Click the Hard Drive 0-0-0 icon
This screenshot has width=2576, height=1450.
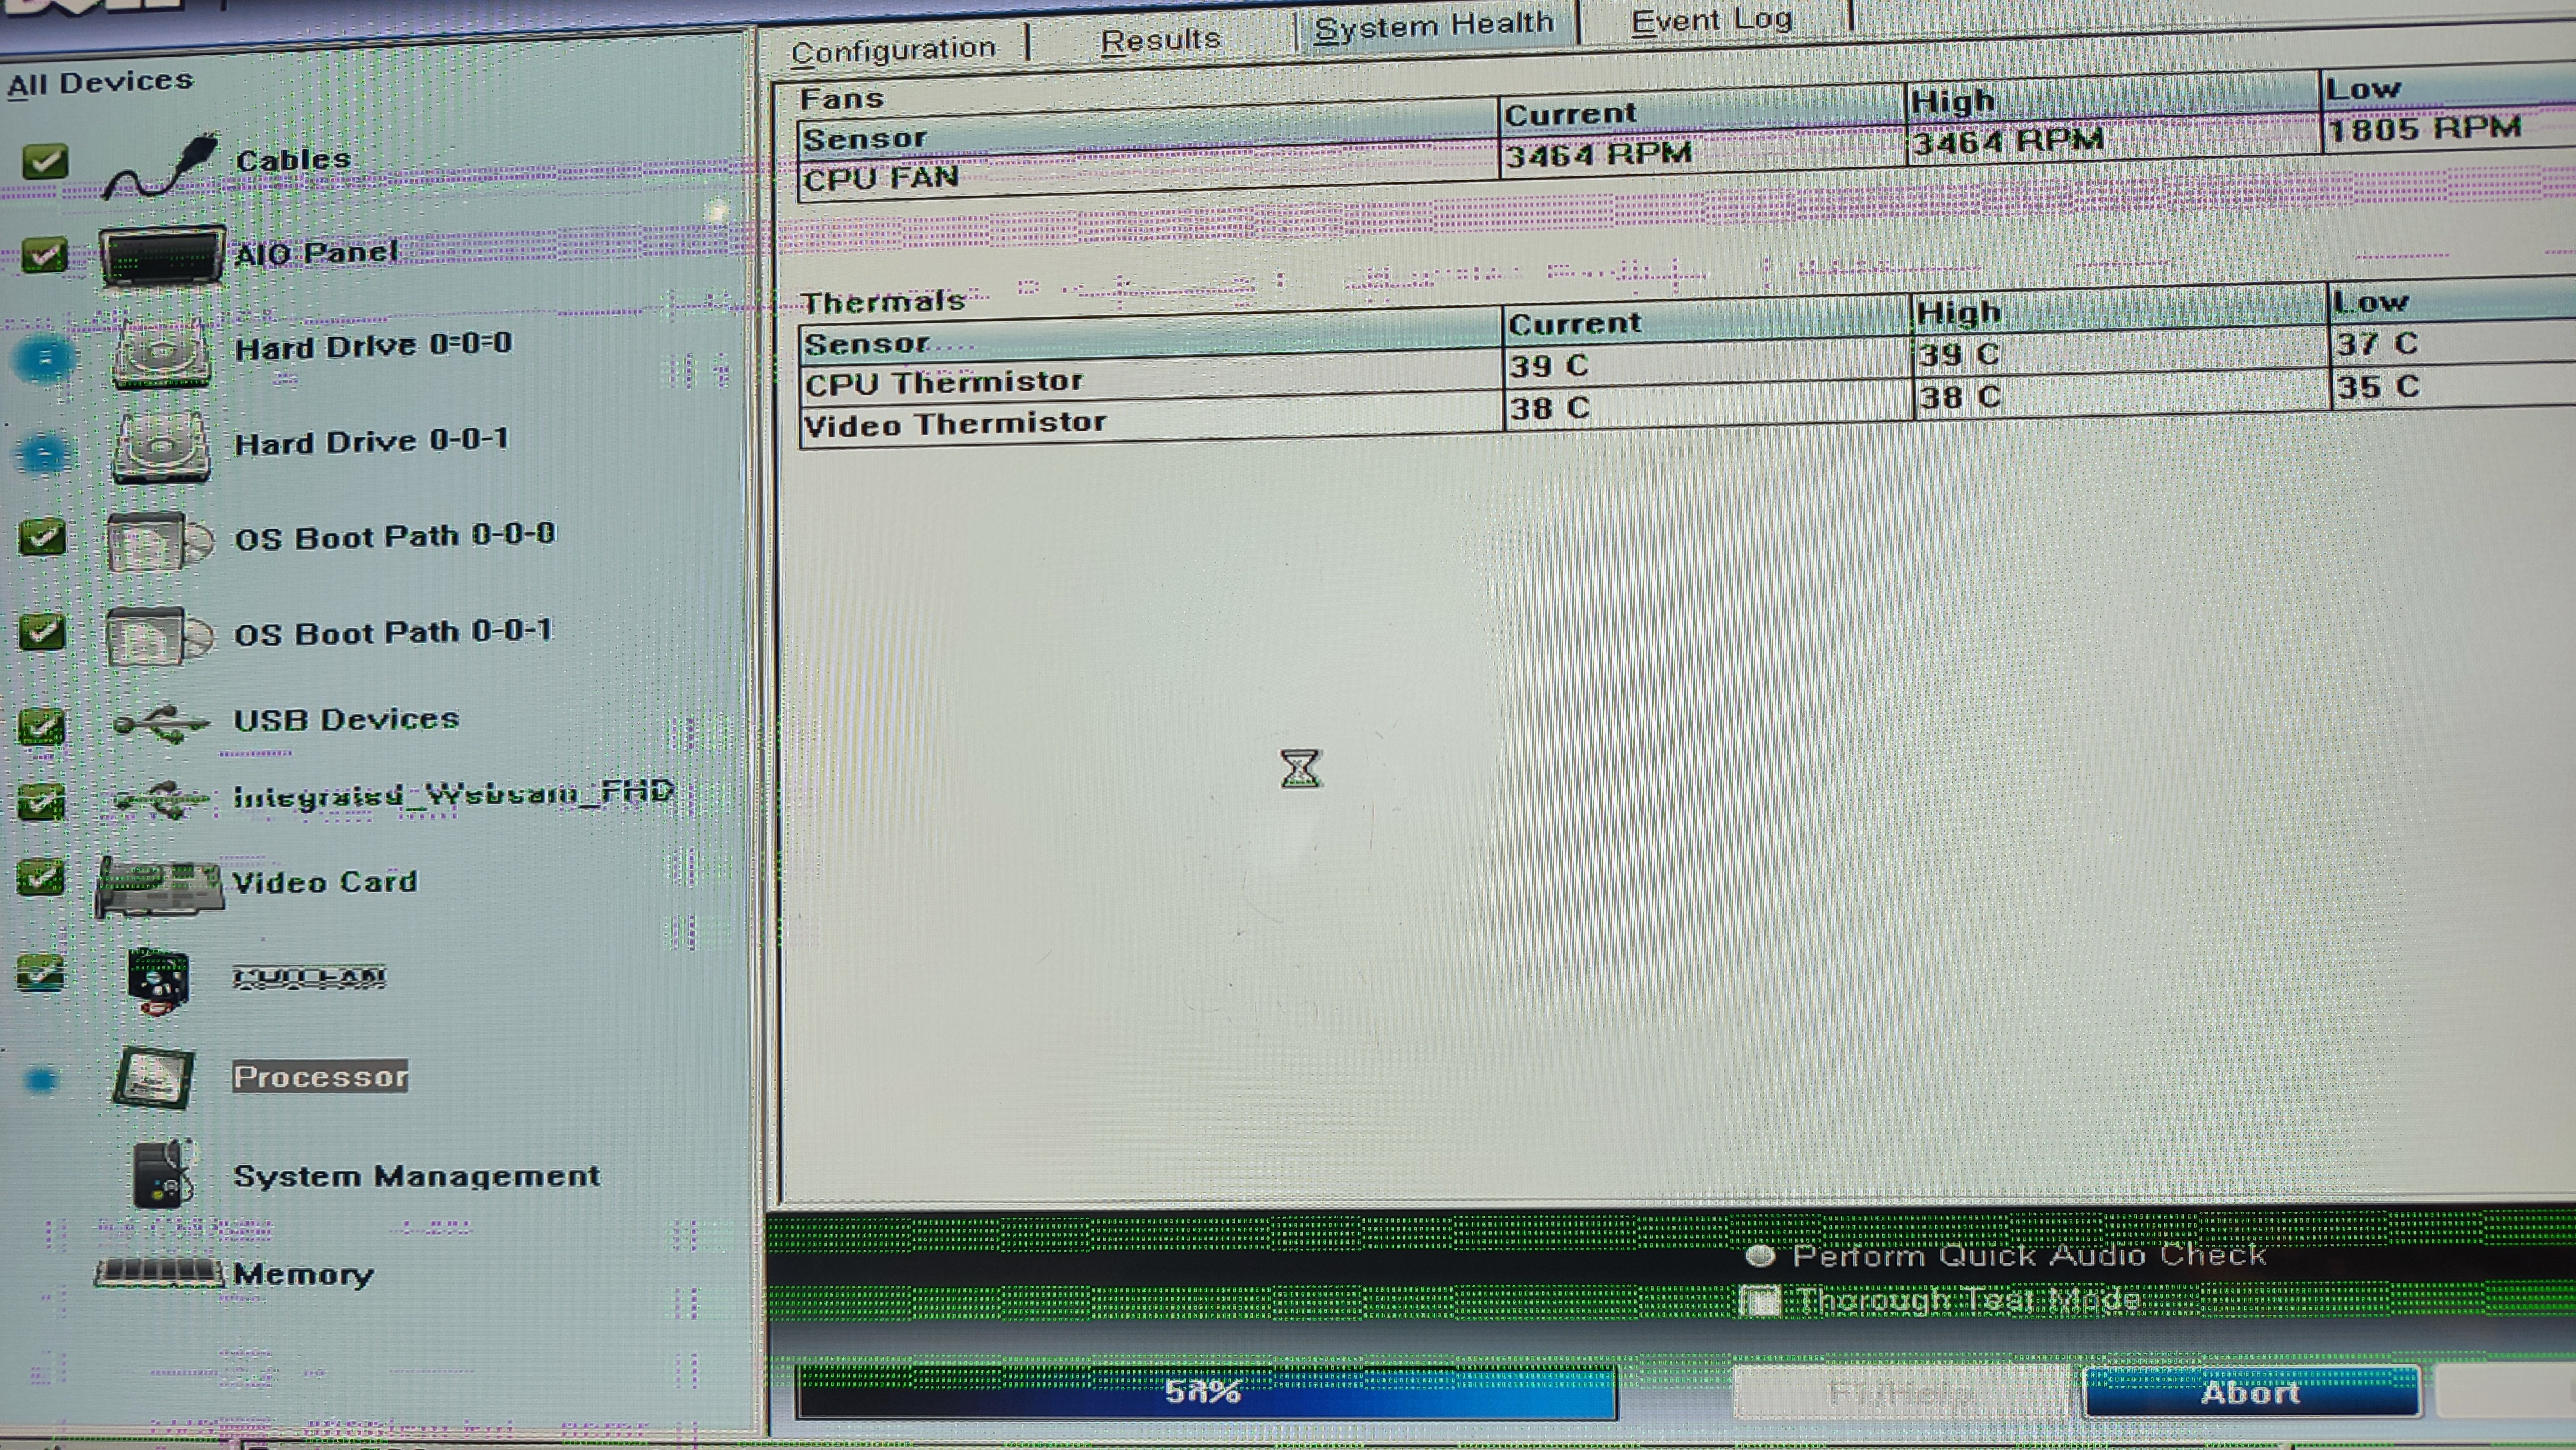[x=161, y=353]
